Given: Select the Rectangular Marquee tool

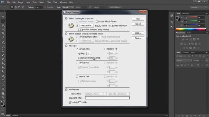Looking at the screenshot, I should pos(3,21).
